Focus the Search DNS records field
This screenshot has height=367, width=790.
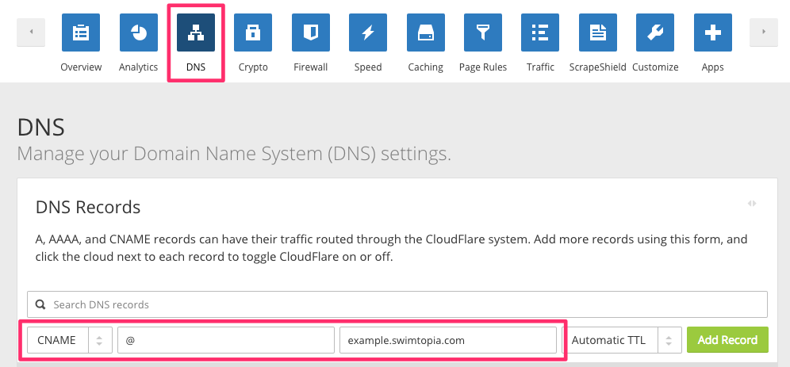pos(397,304)
